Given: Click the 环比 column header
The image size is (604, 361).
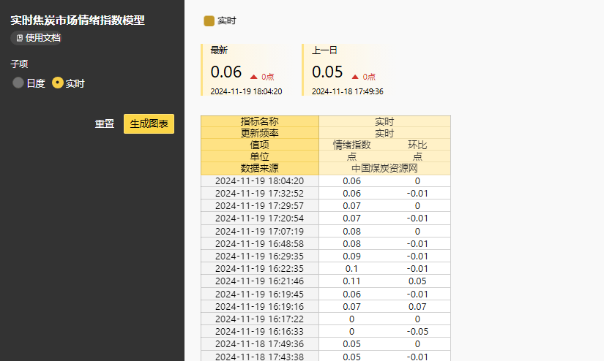Looking at the screenshot, I should tap(417, 145).
